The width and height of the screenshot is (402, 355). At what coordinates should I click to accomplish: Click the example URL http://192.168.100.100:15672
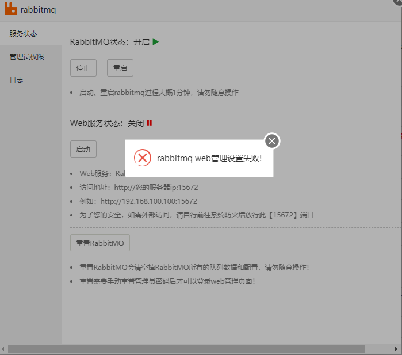pos(149,201)
